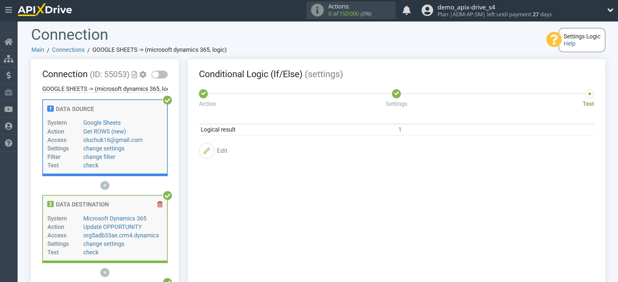The height and width of the screenshot is (282, 618).
Task: Open the connection settings gear icon
Action: click(143, 75)
